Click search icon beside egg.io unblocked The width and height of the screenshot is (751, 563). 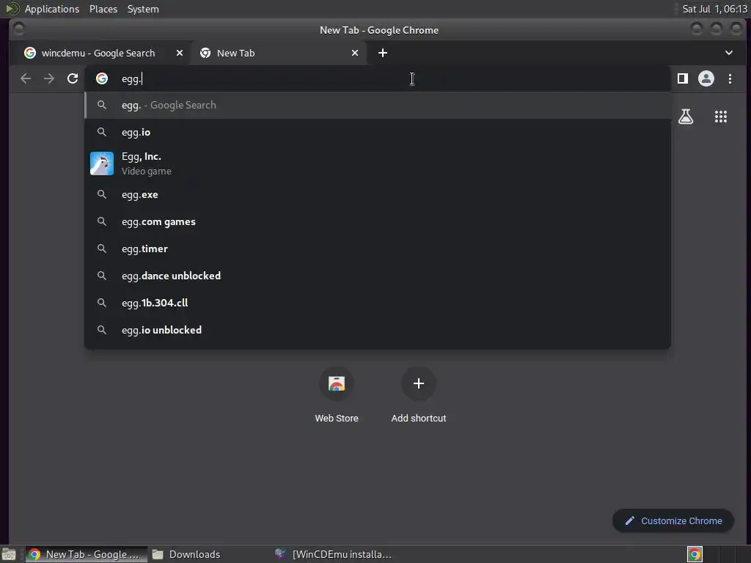click(101, 330)
